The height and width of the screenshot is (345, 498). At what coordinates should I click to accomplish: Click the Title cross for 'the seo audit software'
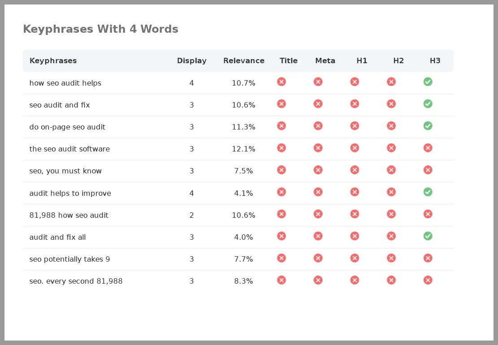coord(281,148)
